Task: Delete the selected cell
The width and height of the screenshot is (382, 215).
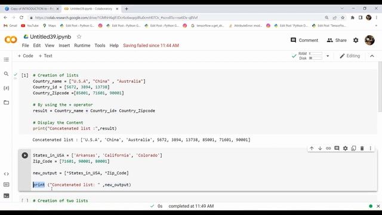Action: [x=362, y=148]
